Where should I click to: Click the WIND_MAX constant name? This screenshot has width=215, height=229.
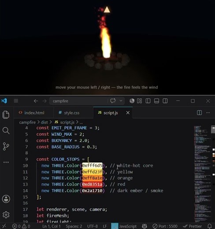tap(62, 134)
